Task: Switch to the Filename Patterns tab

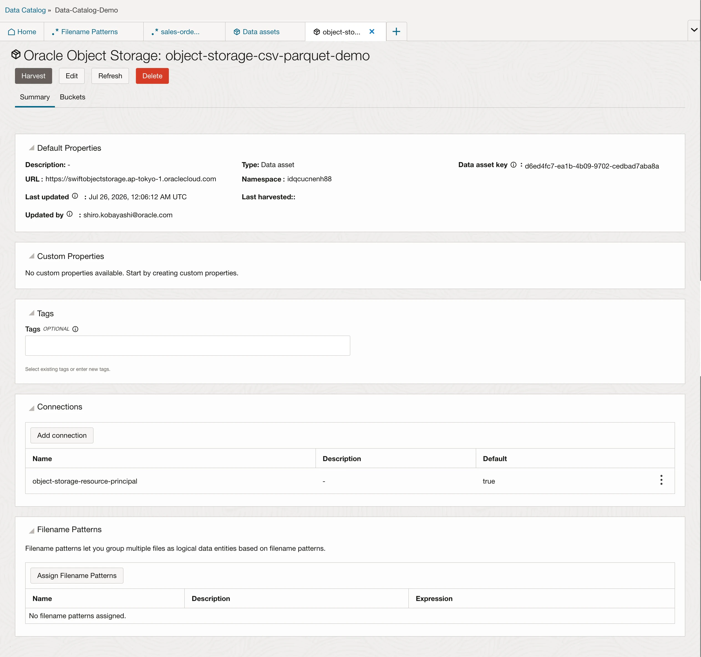Action: pos(93,32)
